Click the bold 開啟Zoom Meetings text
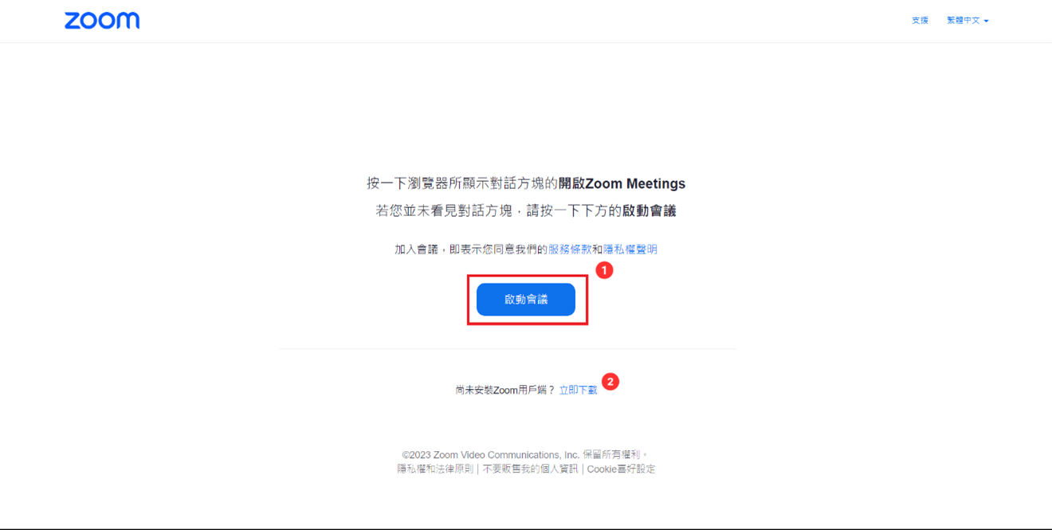This screenshot has width=1052, height=530. [622, 184]
